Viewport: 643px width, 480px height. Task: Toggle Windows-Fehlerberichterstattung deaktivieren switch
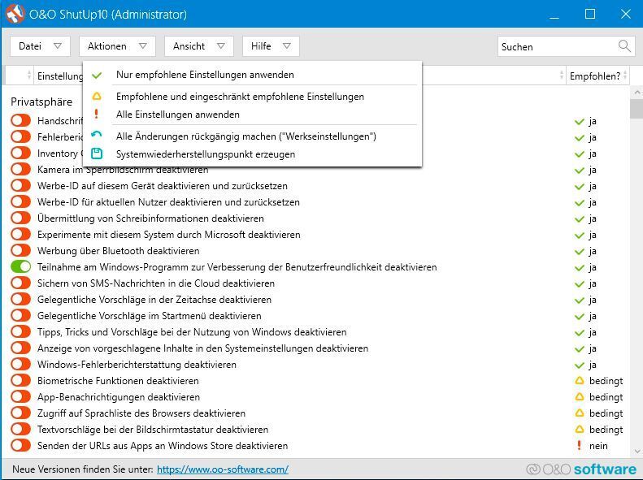click(21, 364)
